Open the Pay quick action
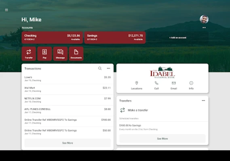 (44, 54)
